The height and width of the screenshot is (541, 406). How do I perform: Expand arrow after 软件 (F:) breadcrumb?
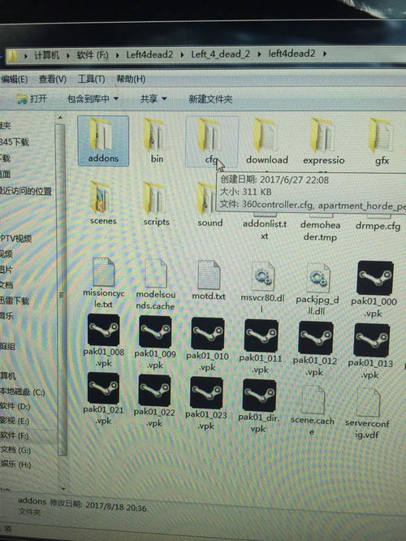coord(117,55)
